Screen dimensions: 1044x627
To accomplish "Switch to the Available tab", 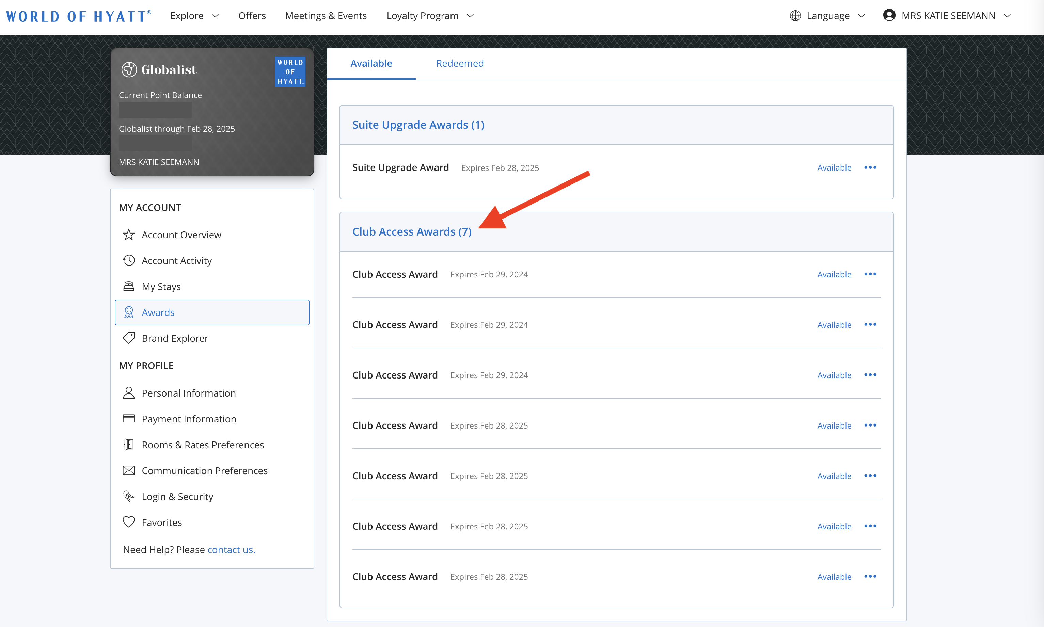I will (371, 63).
